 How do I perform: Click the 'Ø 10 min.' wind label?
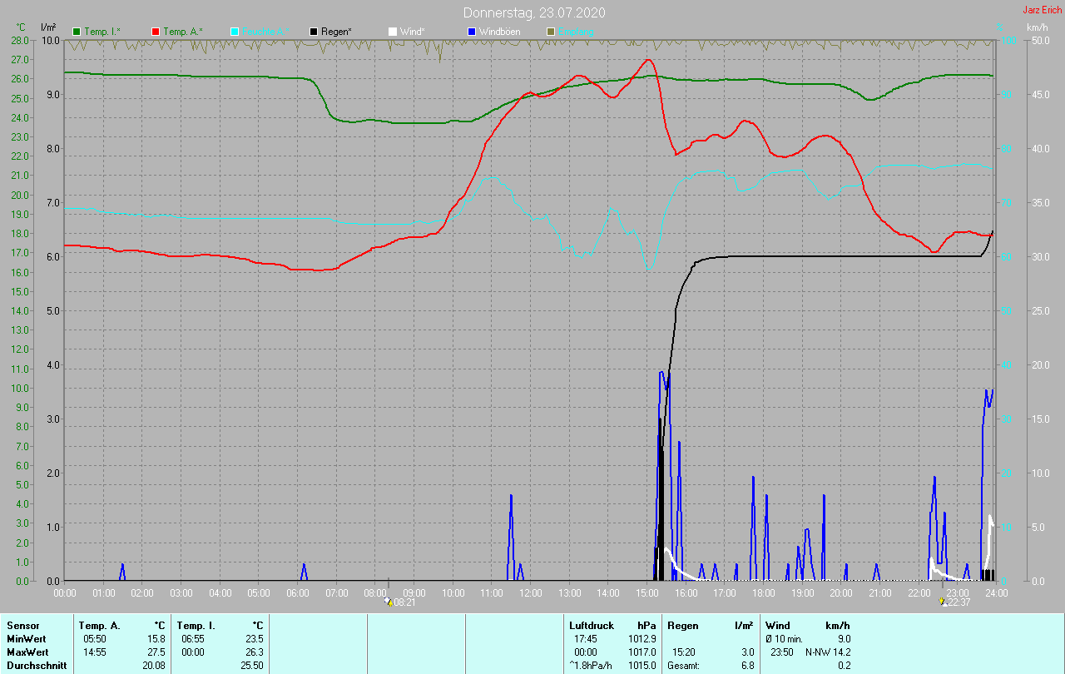pyautogui.click(x=784, y=639)
